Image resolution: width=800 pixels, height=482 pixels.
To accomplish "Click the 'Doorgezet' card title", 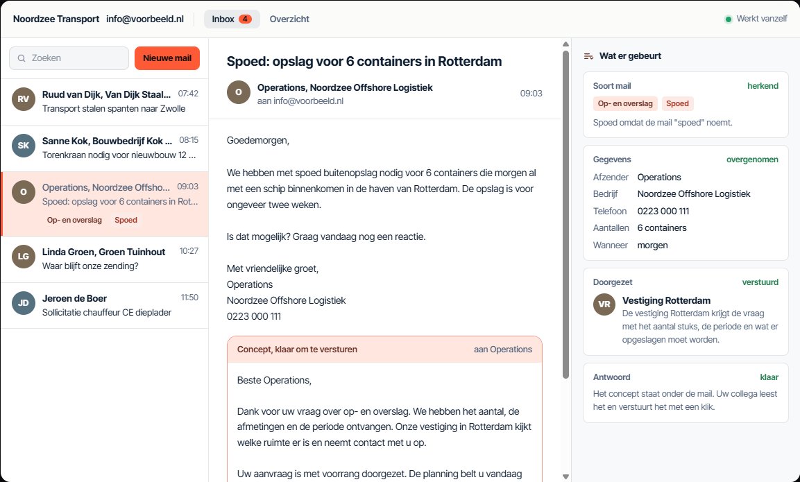I will click(x=613, y=282).
